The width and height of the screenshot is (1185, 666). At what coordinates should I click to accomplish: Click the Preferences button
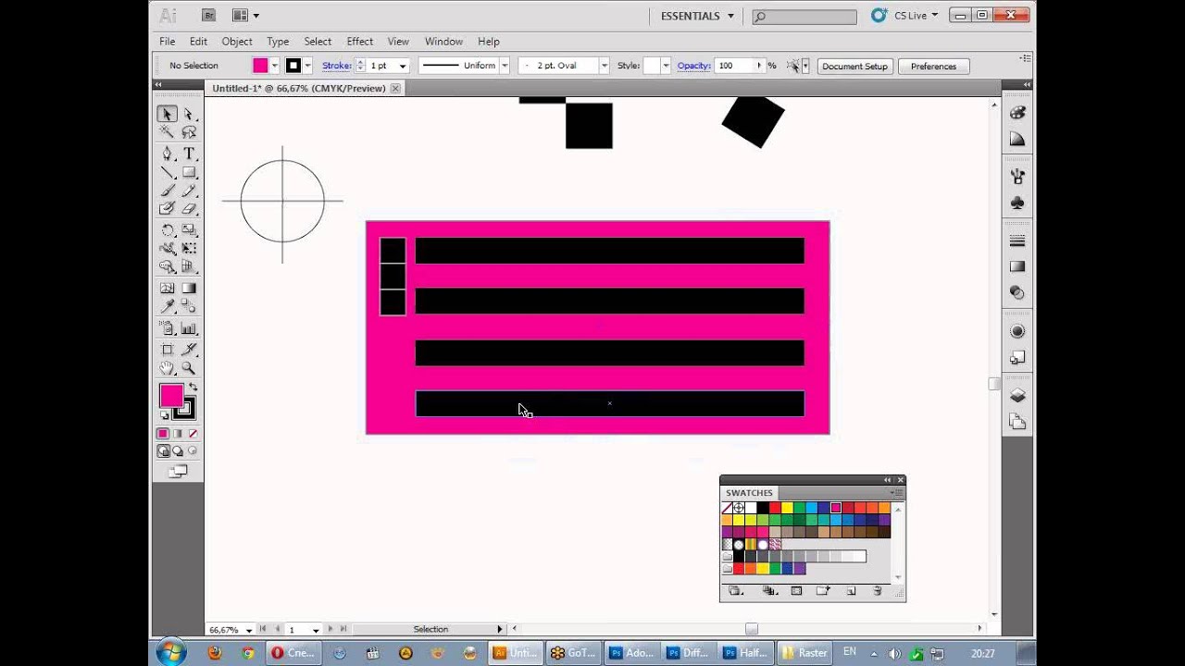933,66
